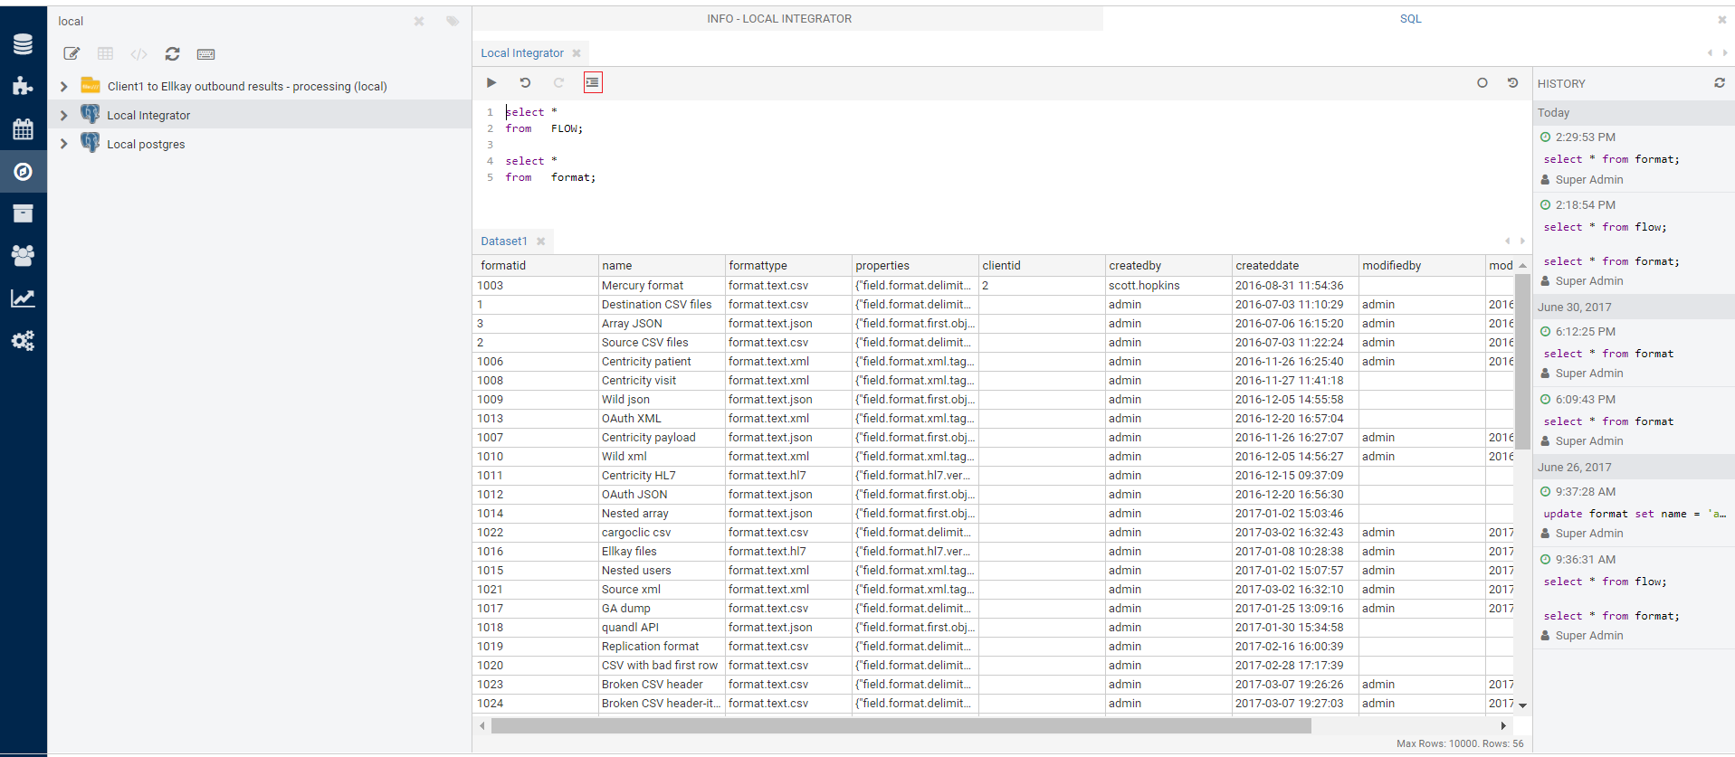Open the statistics chart sidebar icon
Viewport: 1735px width, 757px height.
23,298
